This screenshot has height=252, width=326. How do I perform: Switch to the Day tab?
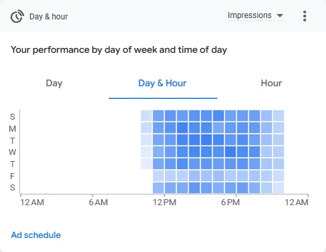coord(54,84)
